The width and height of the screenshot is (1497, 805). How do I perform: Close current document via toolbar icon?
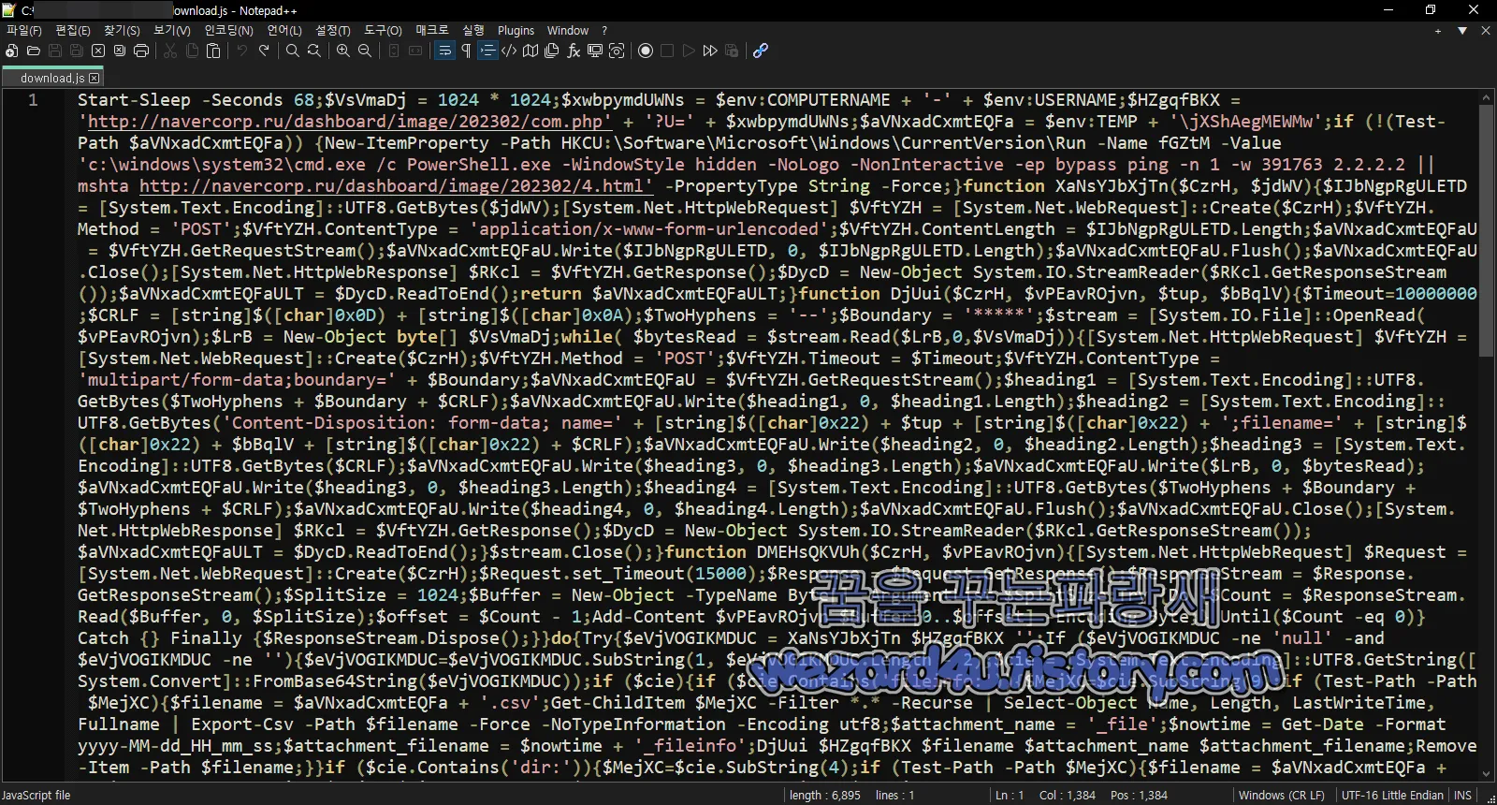(x=98, y=51)
